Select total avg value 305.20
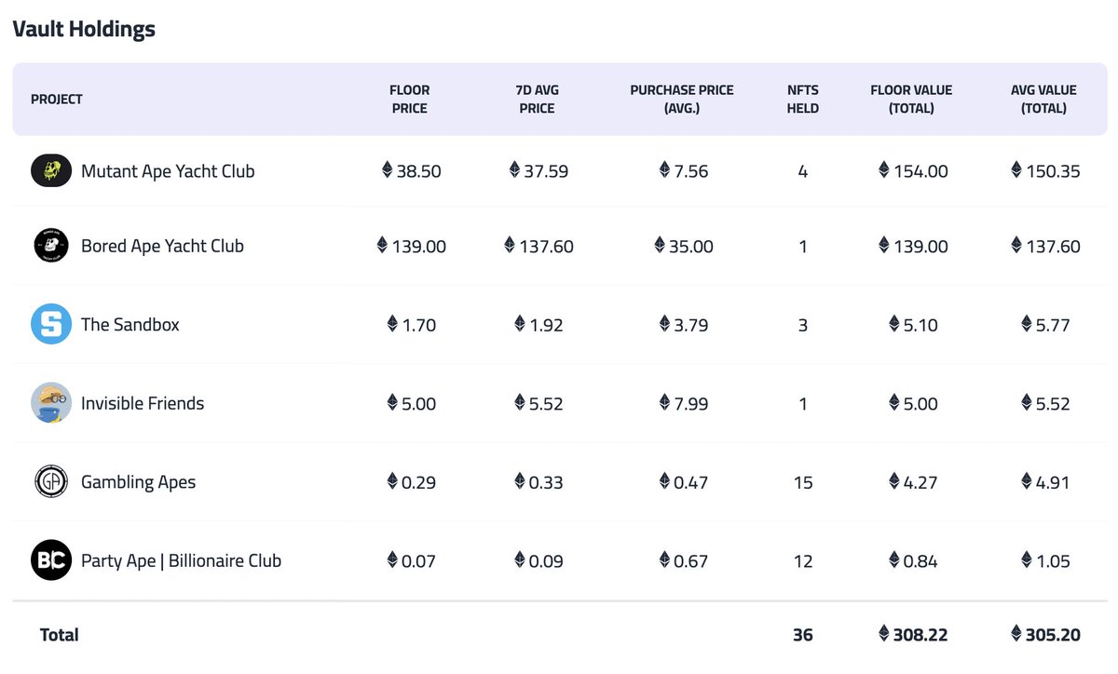Screen dimensions: 1118x674 coord(1045,635)
